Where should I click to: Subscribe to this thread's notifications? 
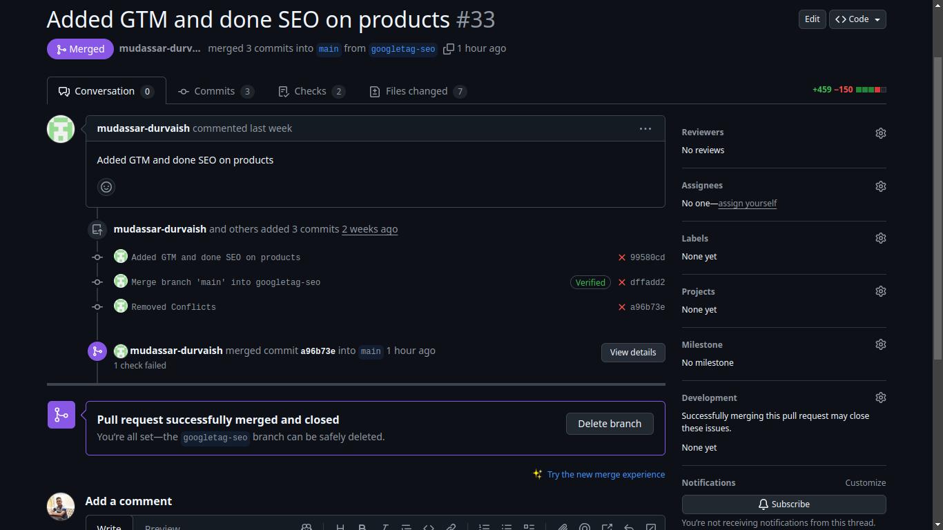click(x=784, y=504)
